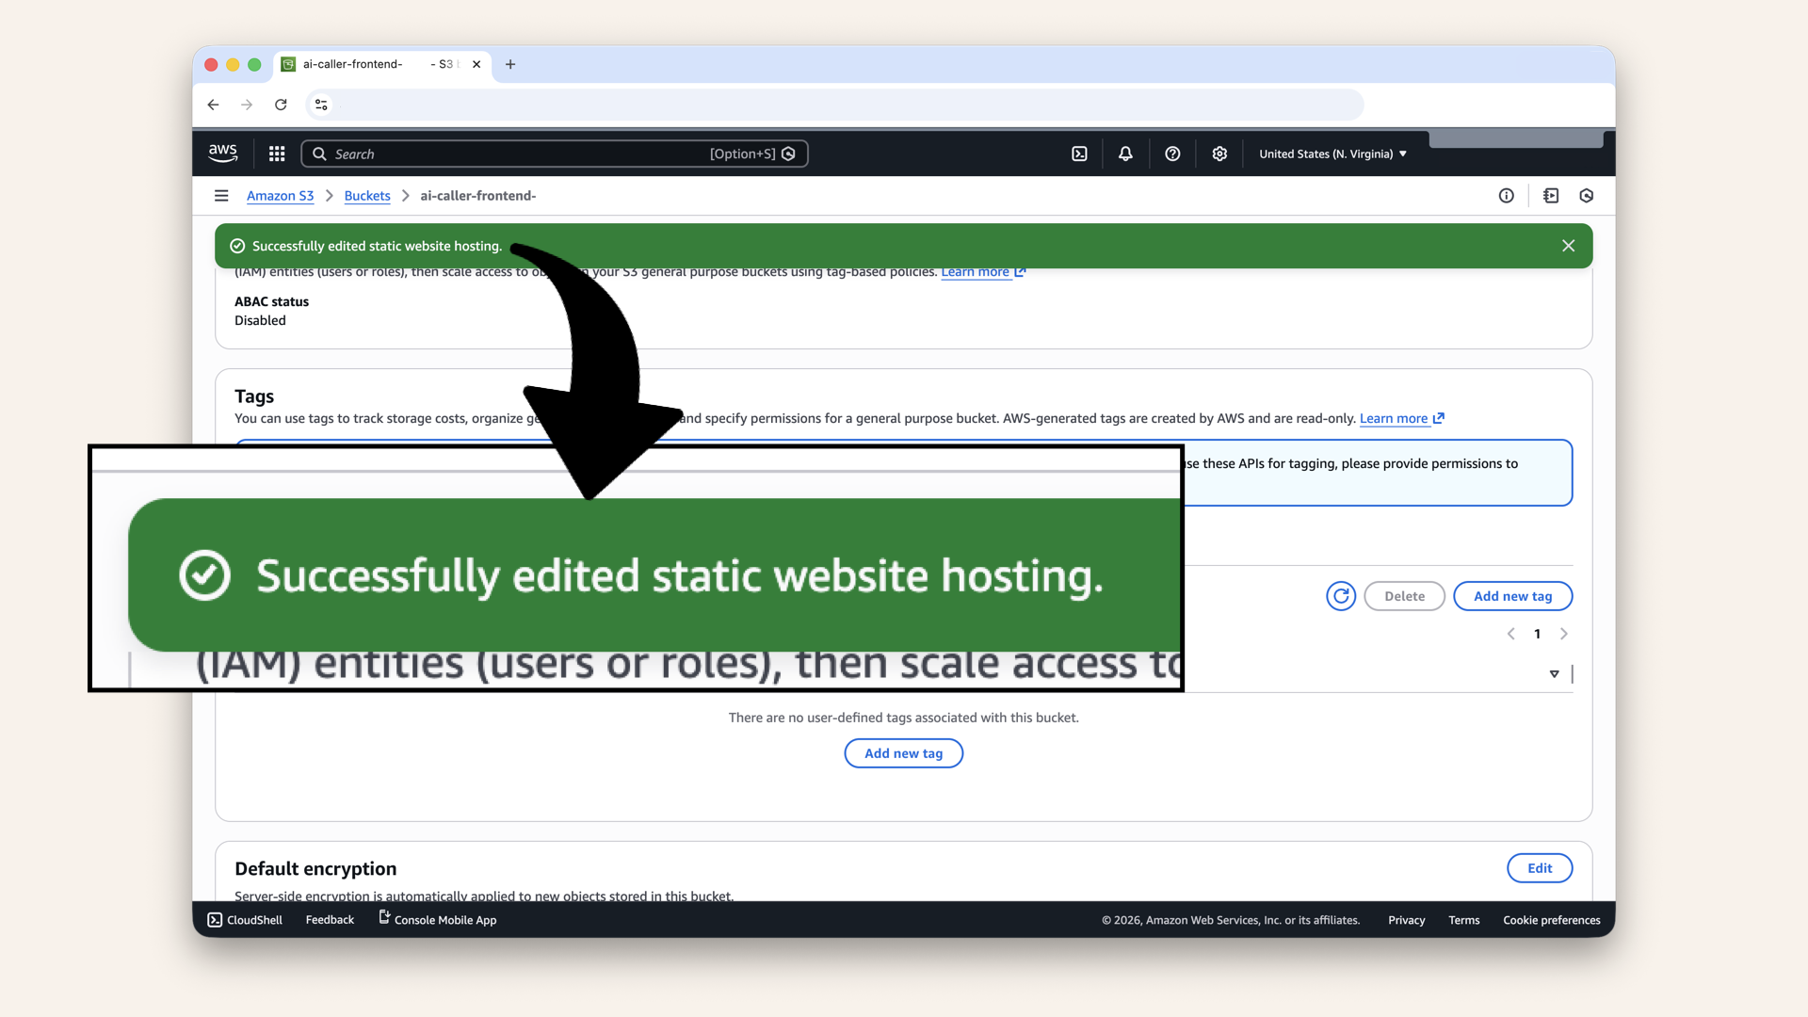
Task: Open the Console Mobile App footer icon
Action: pyautogui.click(x=437, y=920)
